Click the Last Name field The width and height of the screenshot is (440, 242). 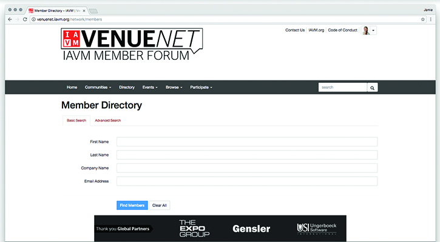(x=247, y=155)
